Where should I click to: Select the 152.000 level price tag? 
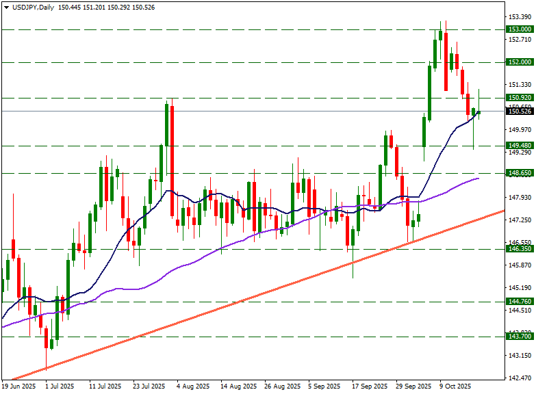pos(520,62)
